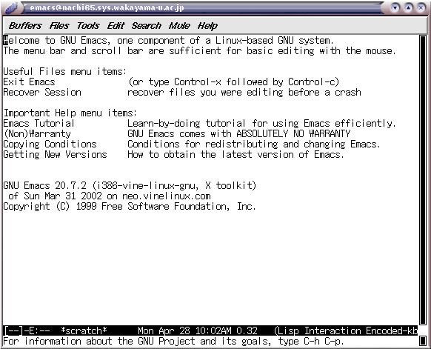
Task: Click 'GNU Emacs 20.7.2' version line
Action: (x=130, y=186)
